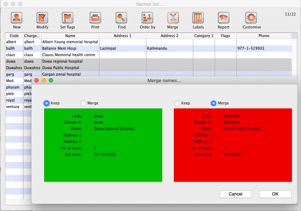The width and height of the screenshot is (301, 211).
Task: Select Keep for Duwa regional hospital
Action: coord(47,103)
